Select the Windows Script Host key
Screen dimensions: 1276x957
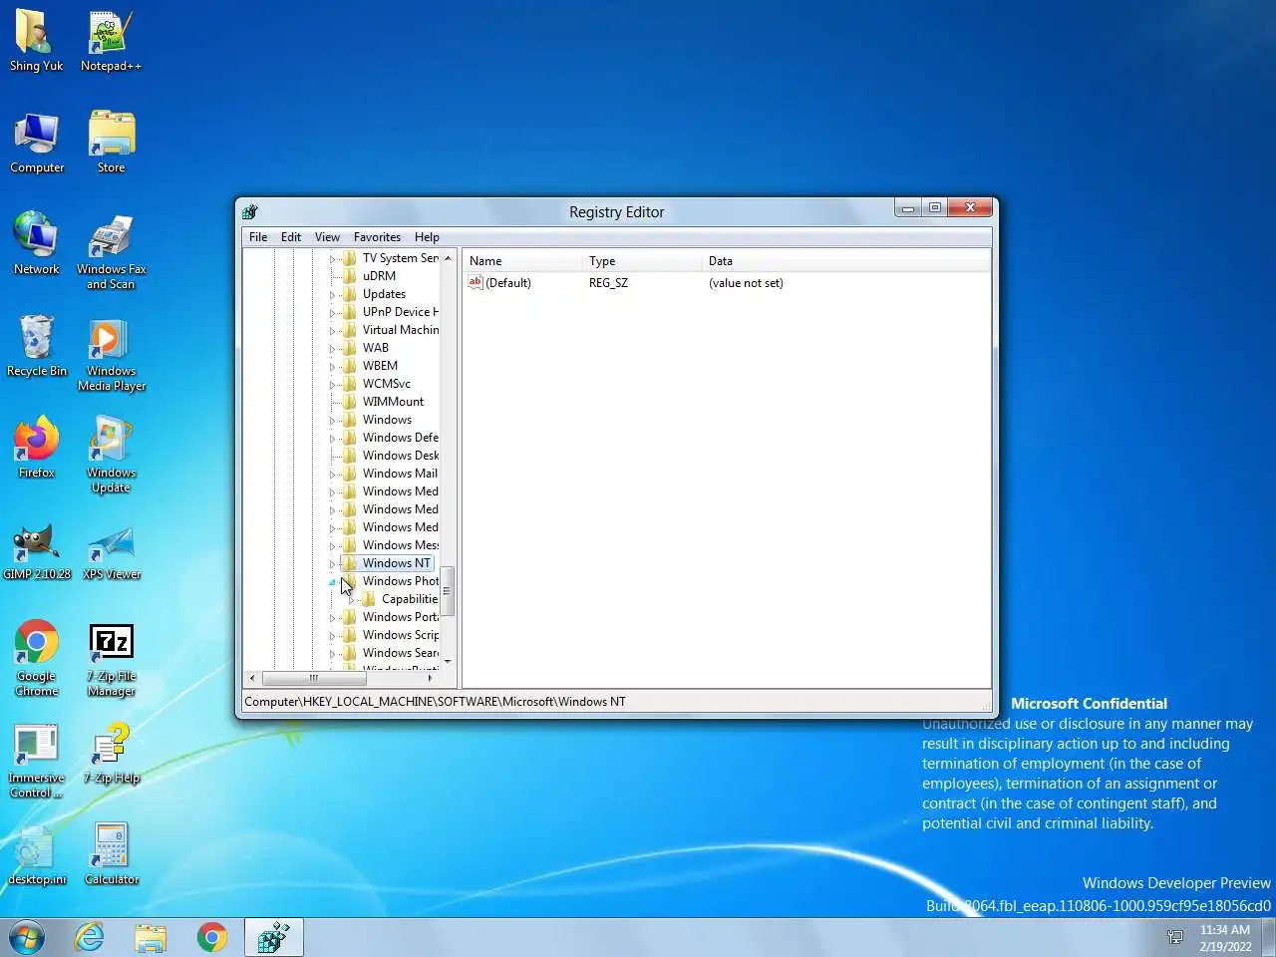pos(400,635)
